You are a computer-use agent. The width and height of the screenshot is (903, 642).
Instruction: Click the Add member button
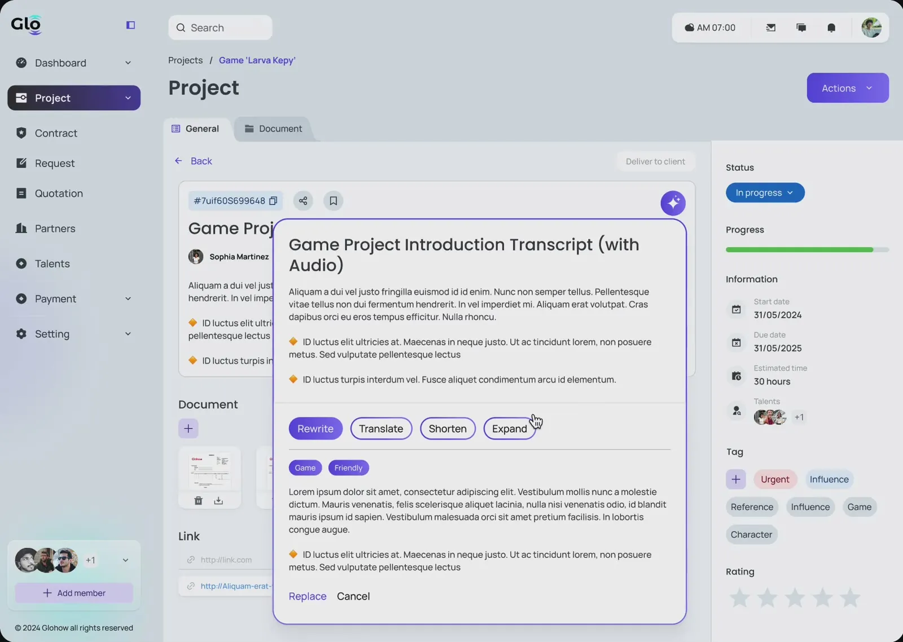tap(74, 593)
